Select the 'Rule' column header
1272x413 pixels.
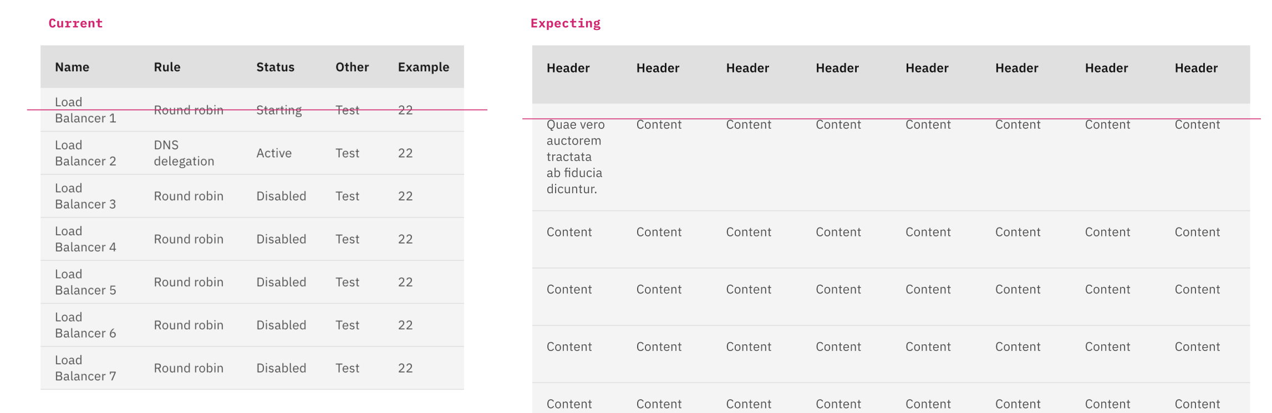pyautogui.click(x=167, y=67)
